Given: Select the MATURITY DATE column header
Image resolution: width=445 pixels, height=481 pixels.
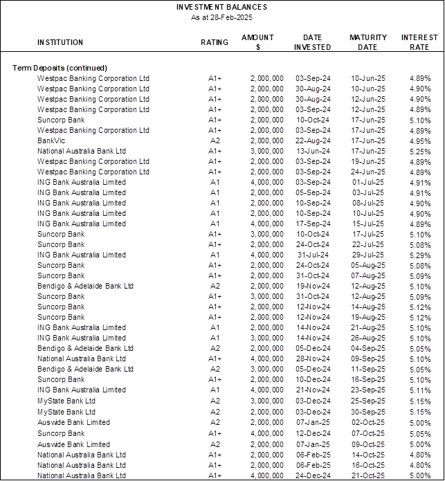Looking at the screenshot, I should 368,42.
